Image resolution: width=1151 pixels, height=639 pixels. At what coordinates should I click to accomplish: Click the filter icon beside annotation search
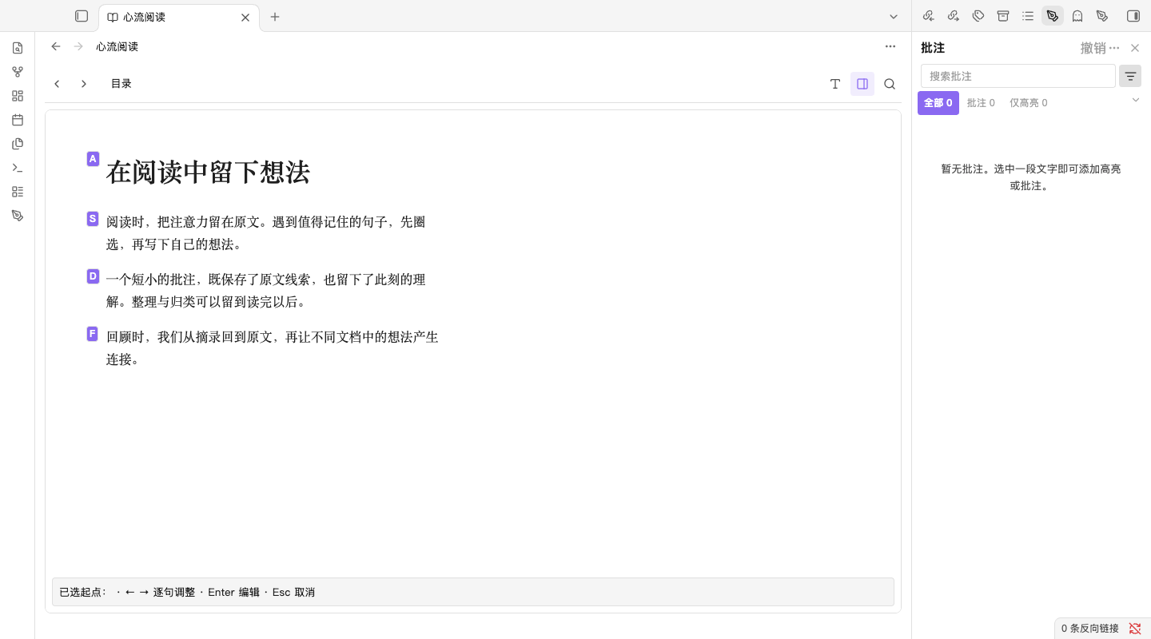point(1130,76)
